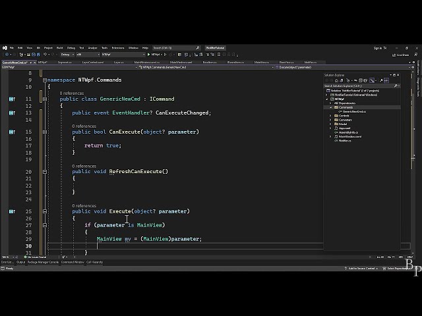This screenshot has height=316, width=422.
Task: Open the Project menu
Action: coord(48,48)
